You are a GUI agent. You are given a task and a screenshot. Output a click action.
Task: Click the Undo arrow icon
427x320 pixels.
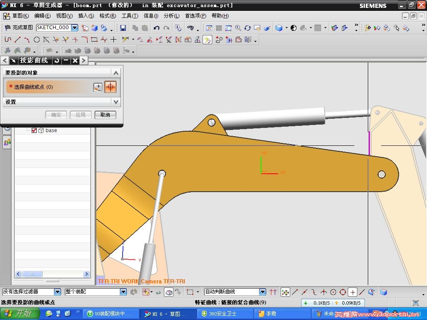[156, 28]
